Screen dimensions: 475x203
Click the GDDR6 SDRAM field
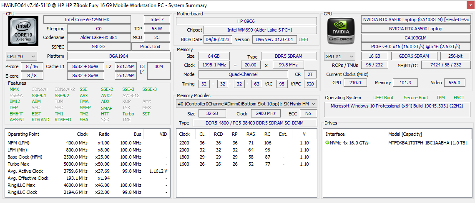pos(414,56)
